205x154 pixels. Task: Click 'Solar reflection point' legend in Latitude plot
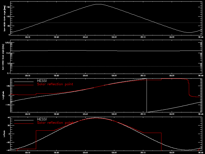pos(55,123)
